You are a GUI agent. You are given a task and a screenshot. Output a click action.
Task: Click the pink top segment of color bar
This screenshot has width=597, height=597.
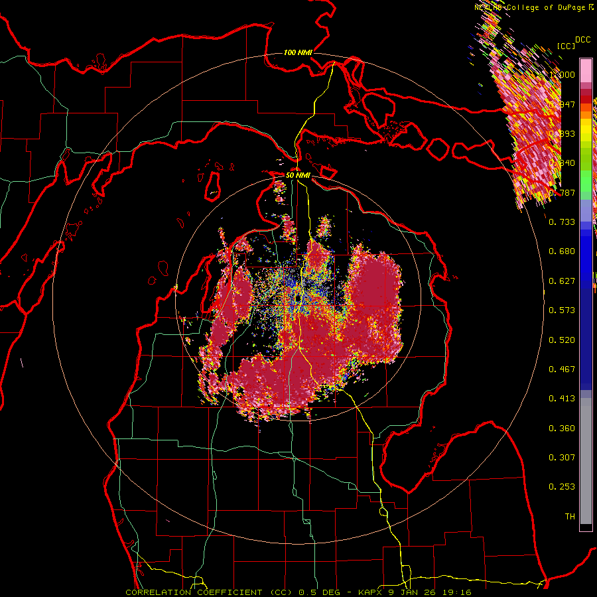click(586, 70)
